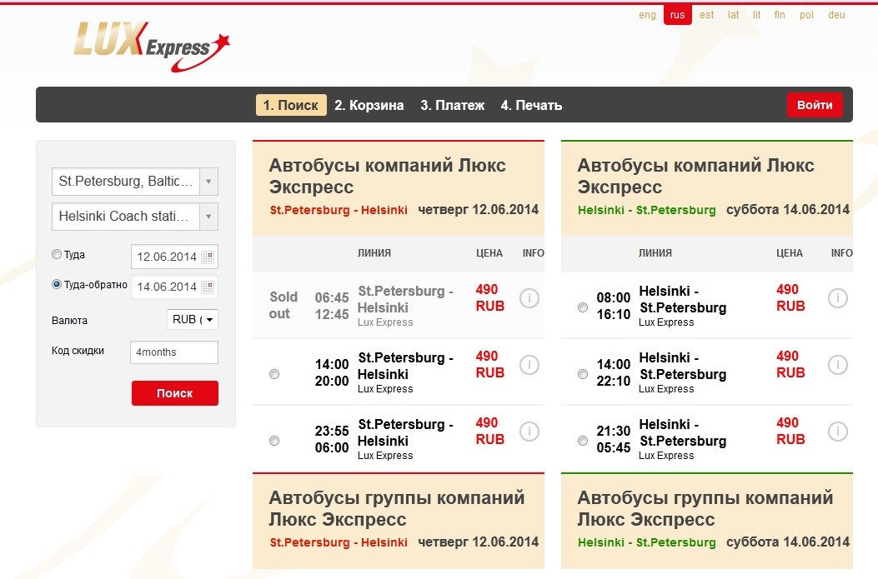This screenshot has width=878, height=579.
Task: Choose the 21:30 Helsinki - St.Petersburg return
Action: pos(582,441)
